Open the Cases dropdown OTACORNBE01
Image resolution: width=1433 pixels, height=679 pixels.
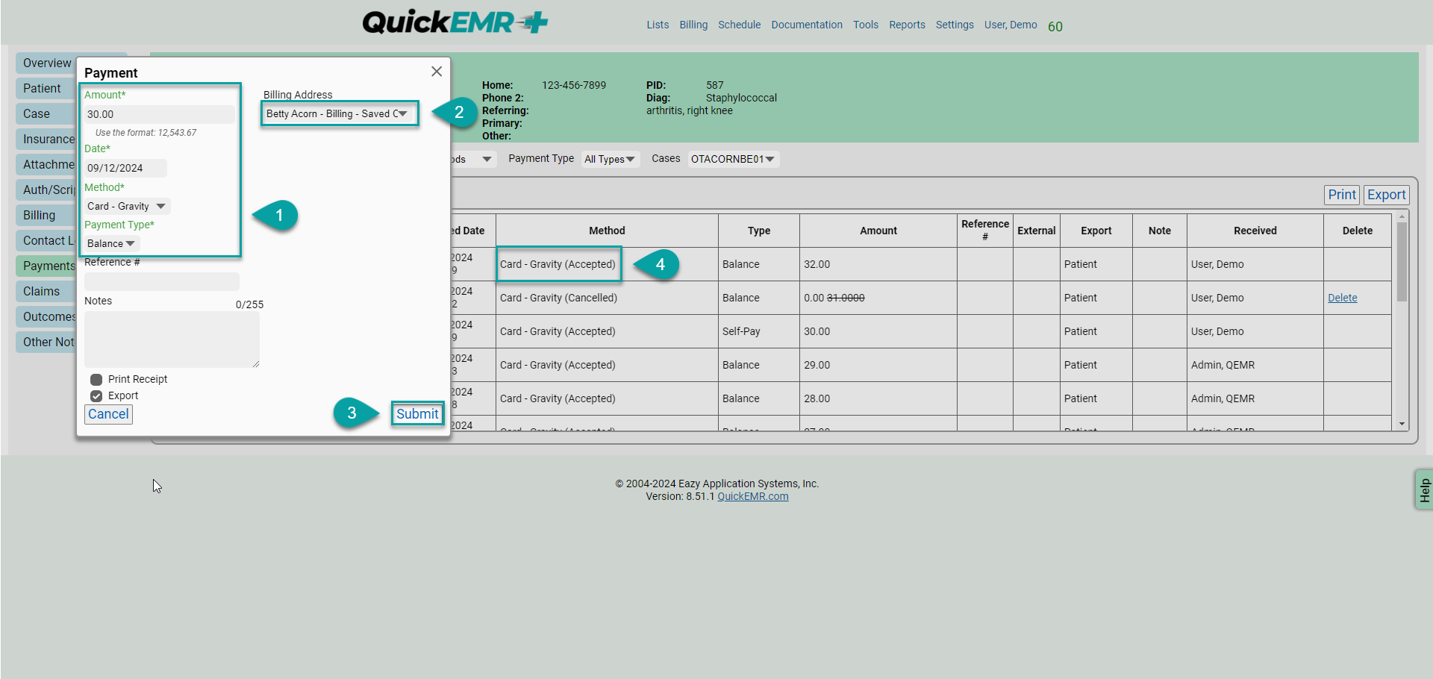point(734,159)
